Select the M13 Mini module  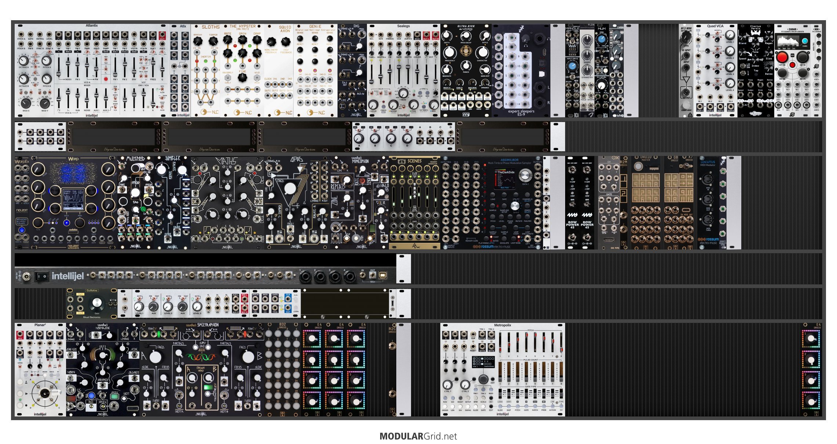pyautogui.click(x=686, y=70)
